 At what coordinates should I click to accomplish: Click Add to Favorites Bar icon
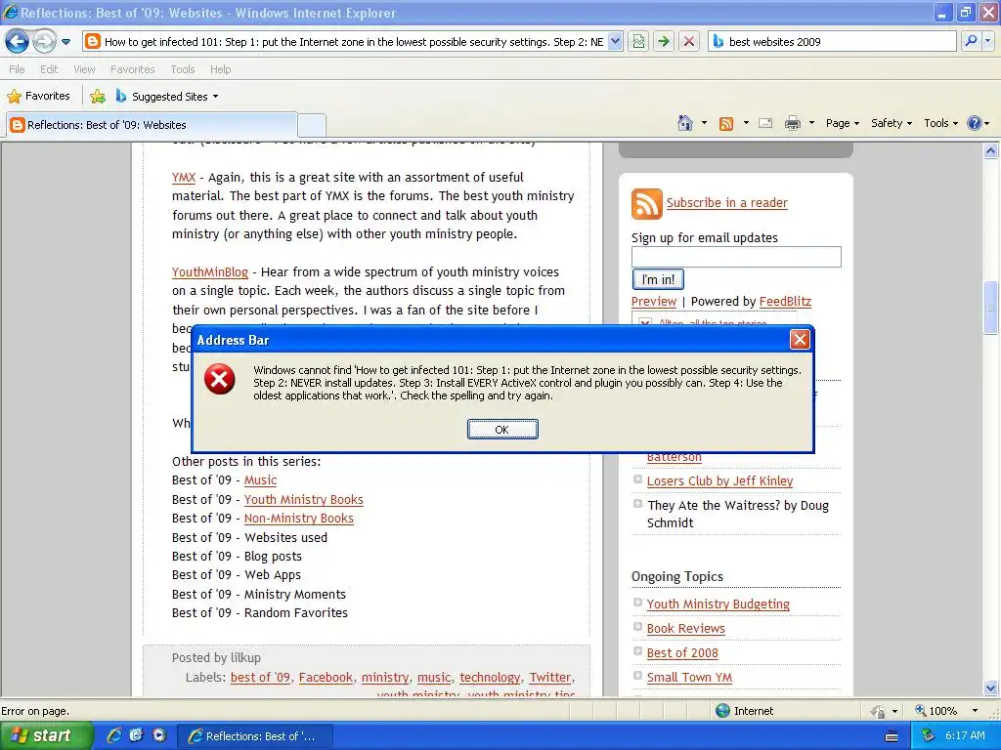[98, 97]
